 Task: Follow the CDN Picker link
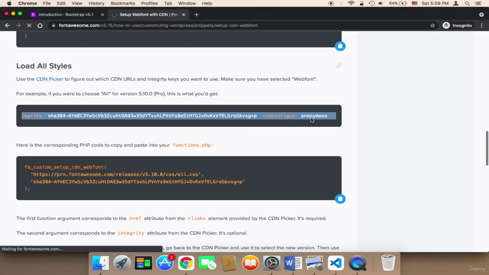tap(50, 79)
